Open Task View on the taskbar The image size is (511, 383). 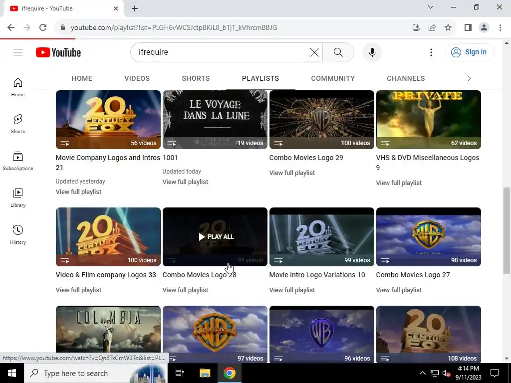click(x=180, y=373)
